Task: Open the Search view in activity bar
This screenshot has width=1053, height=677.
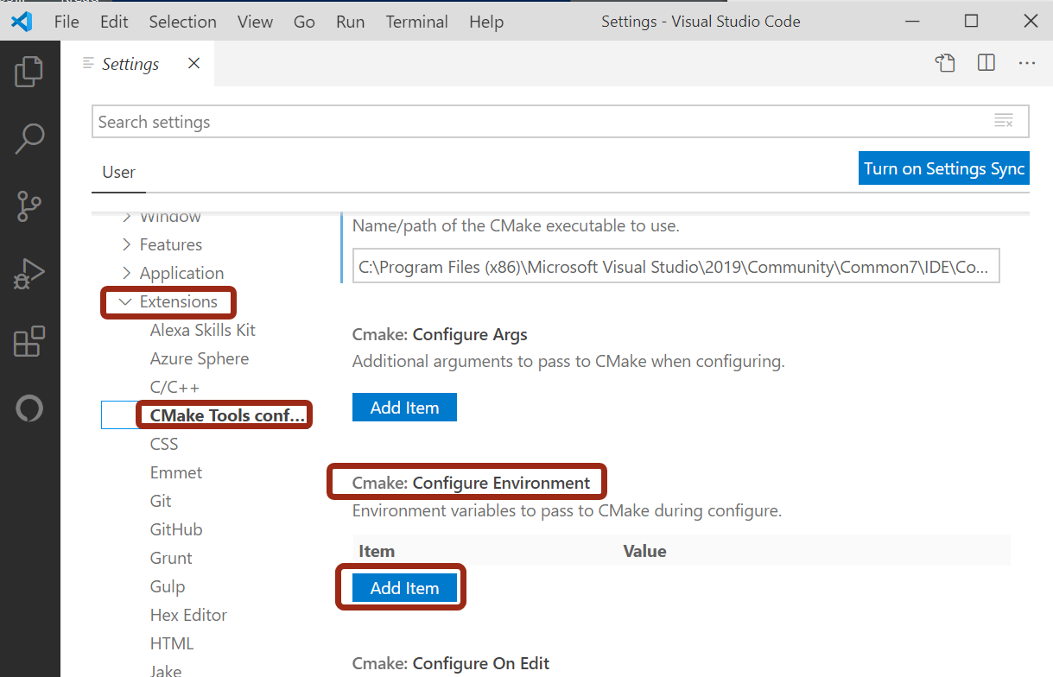Action: point(29,138)
